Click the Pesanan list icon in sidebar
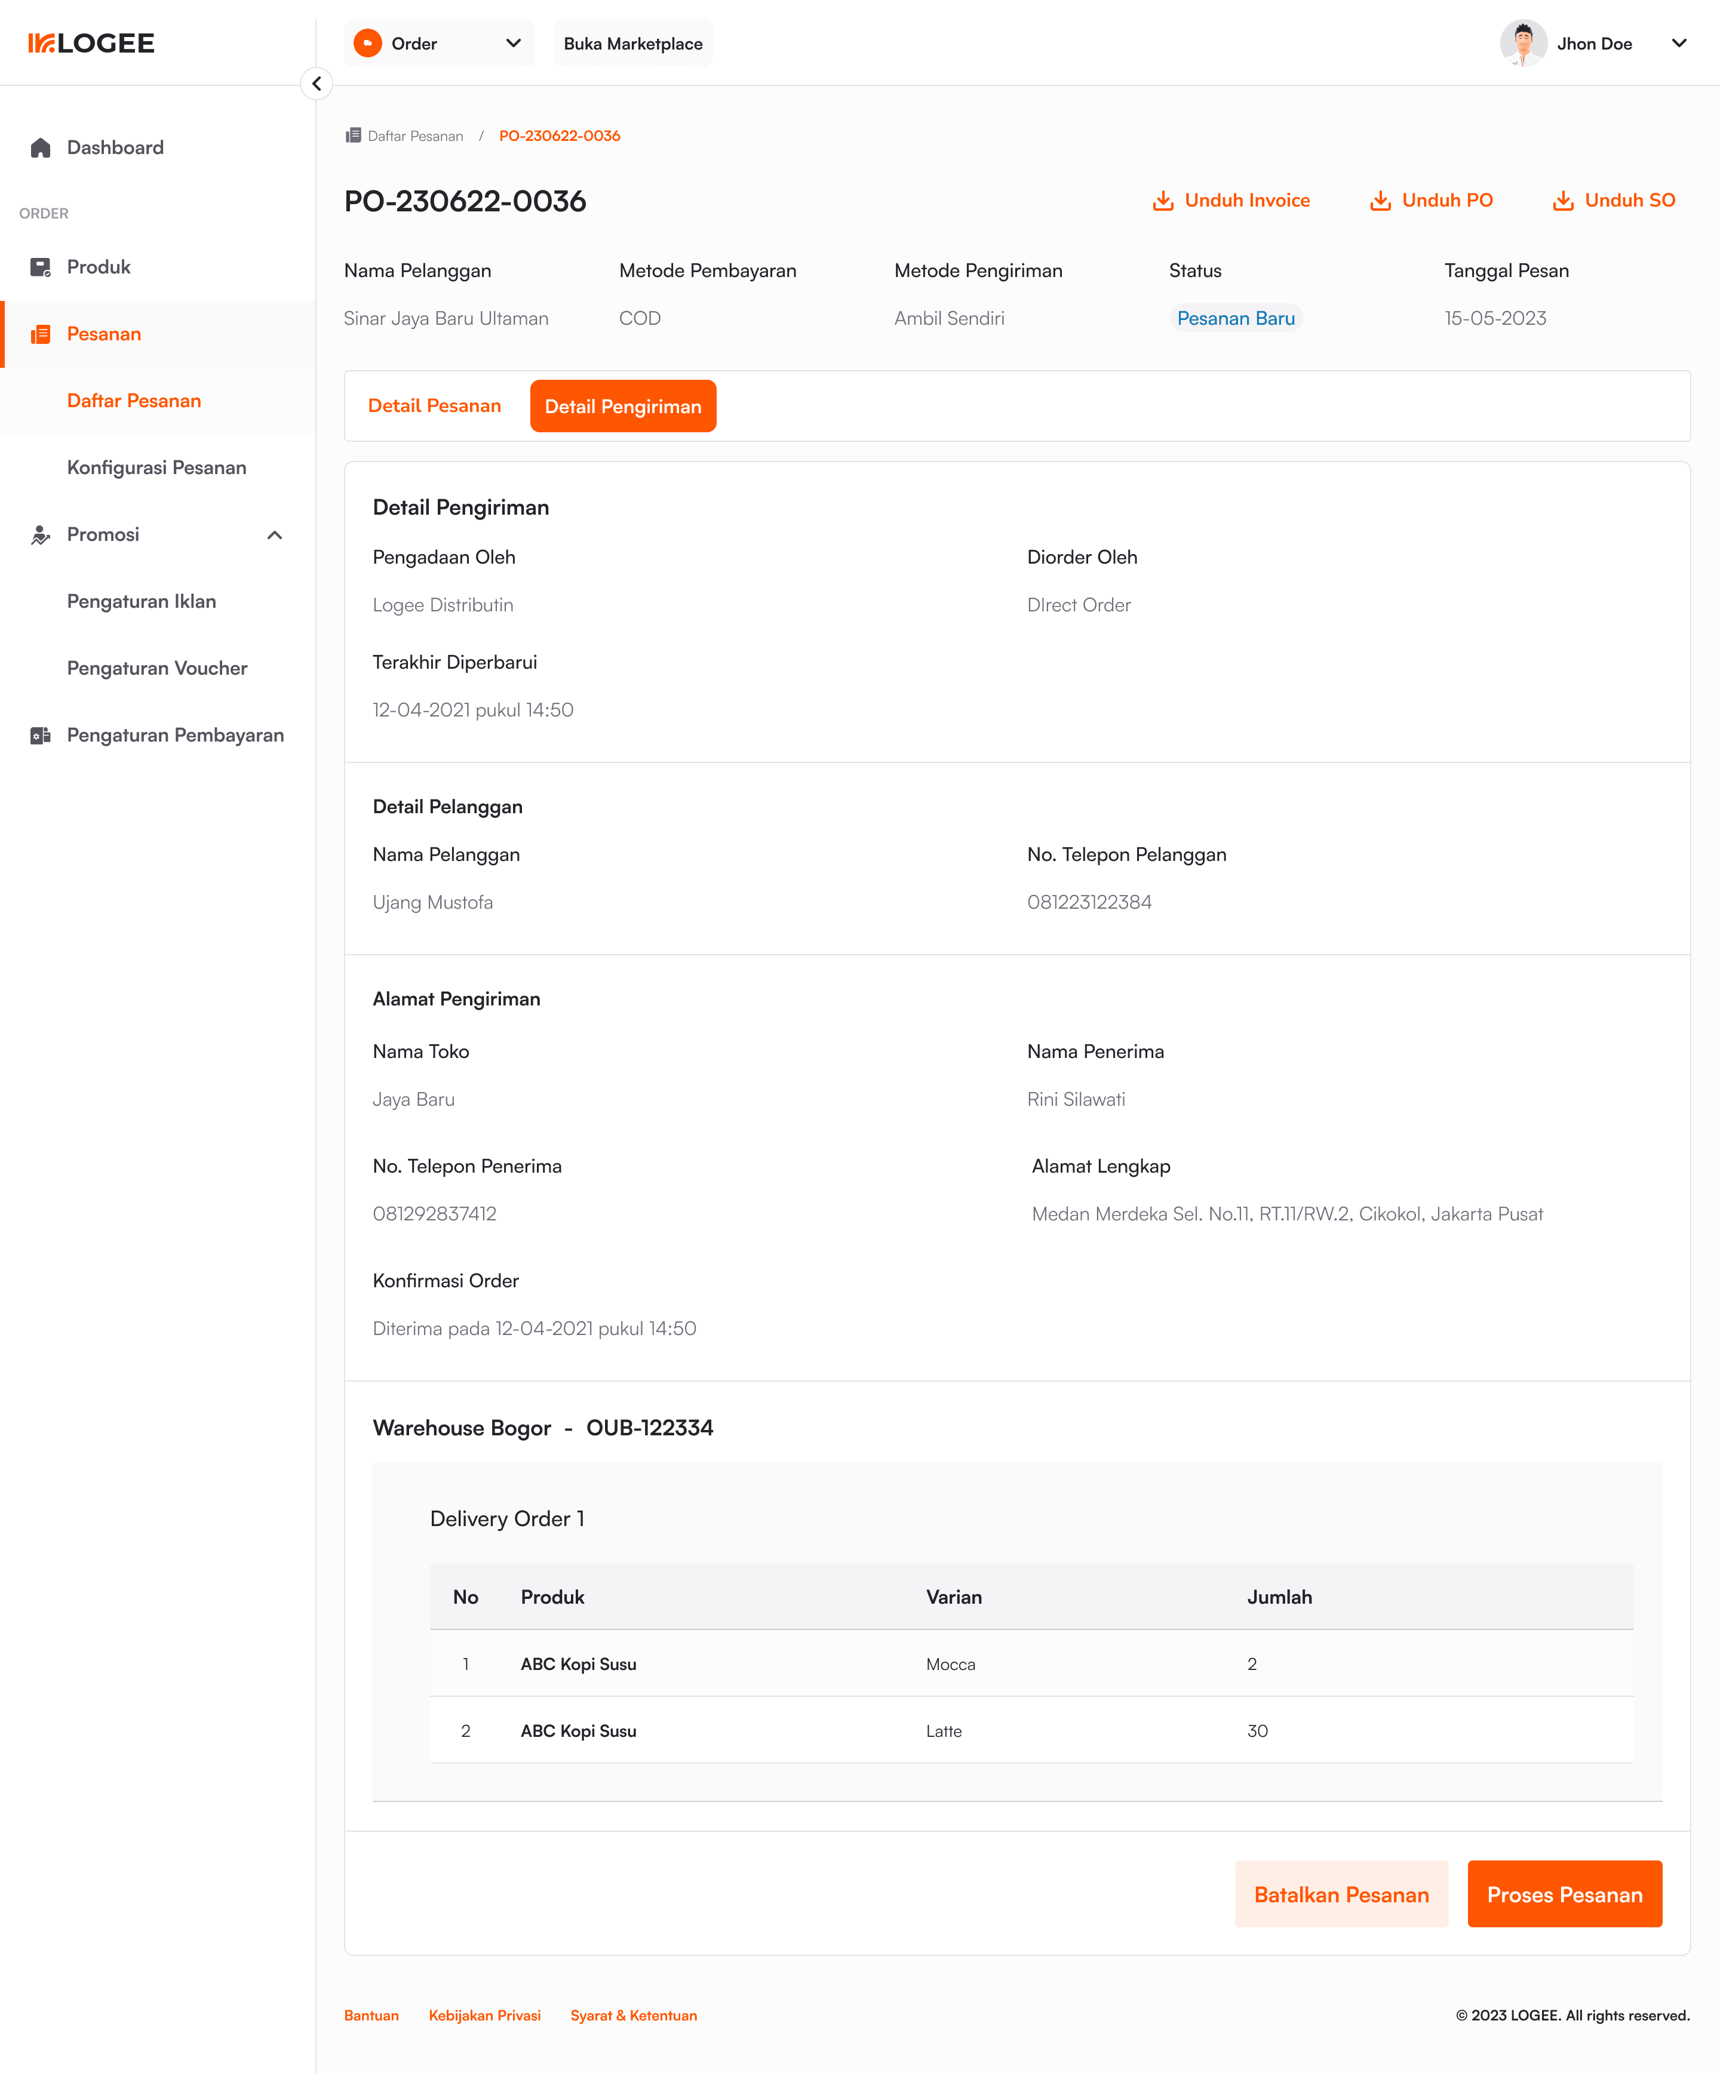 pos(41,334)
